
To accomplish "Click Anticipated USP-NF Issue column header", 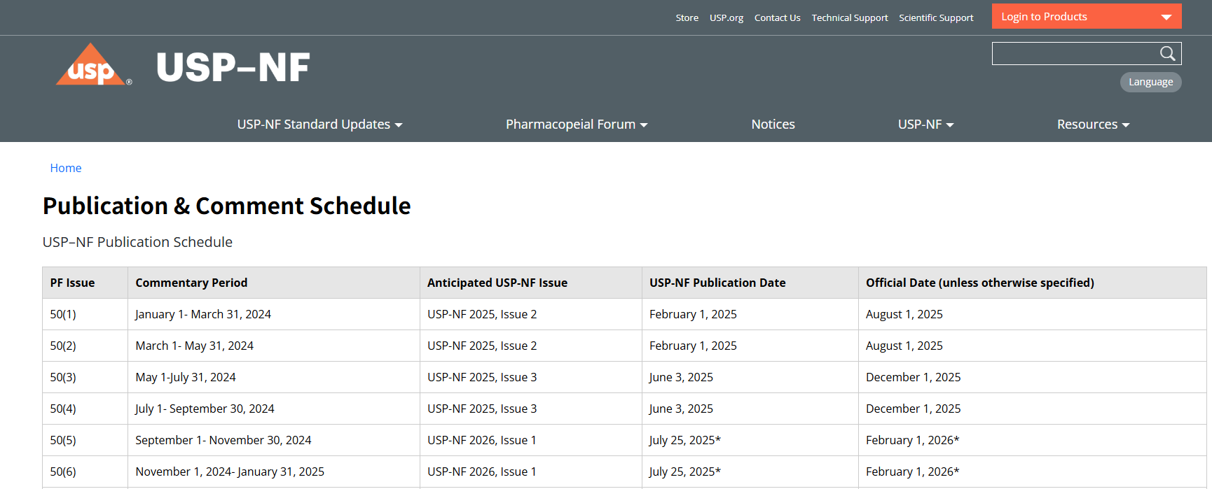I will pos(531,283).
